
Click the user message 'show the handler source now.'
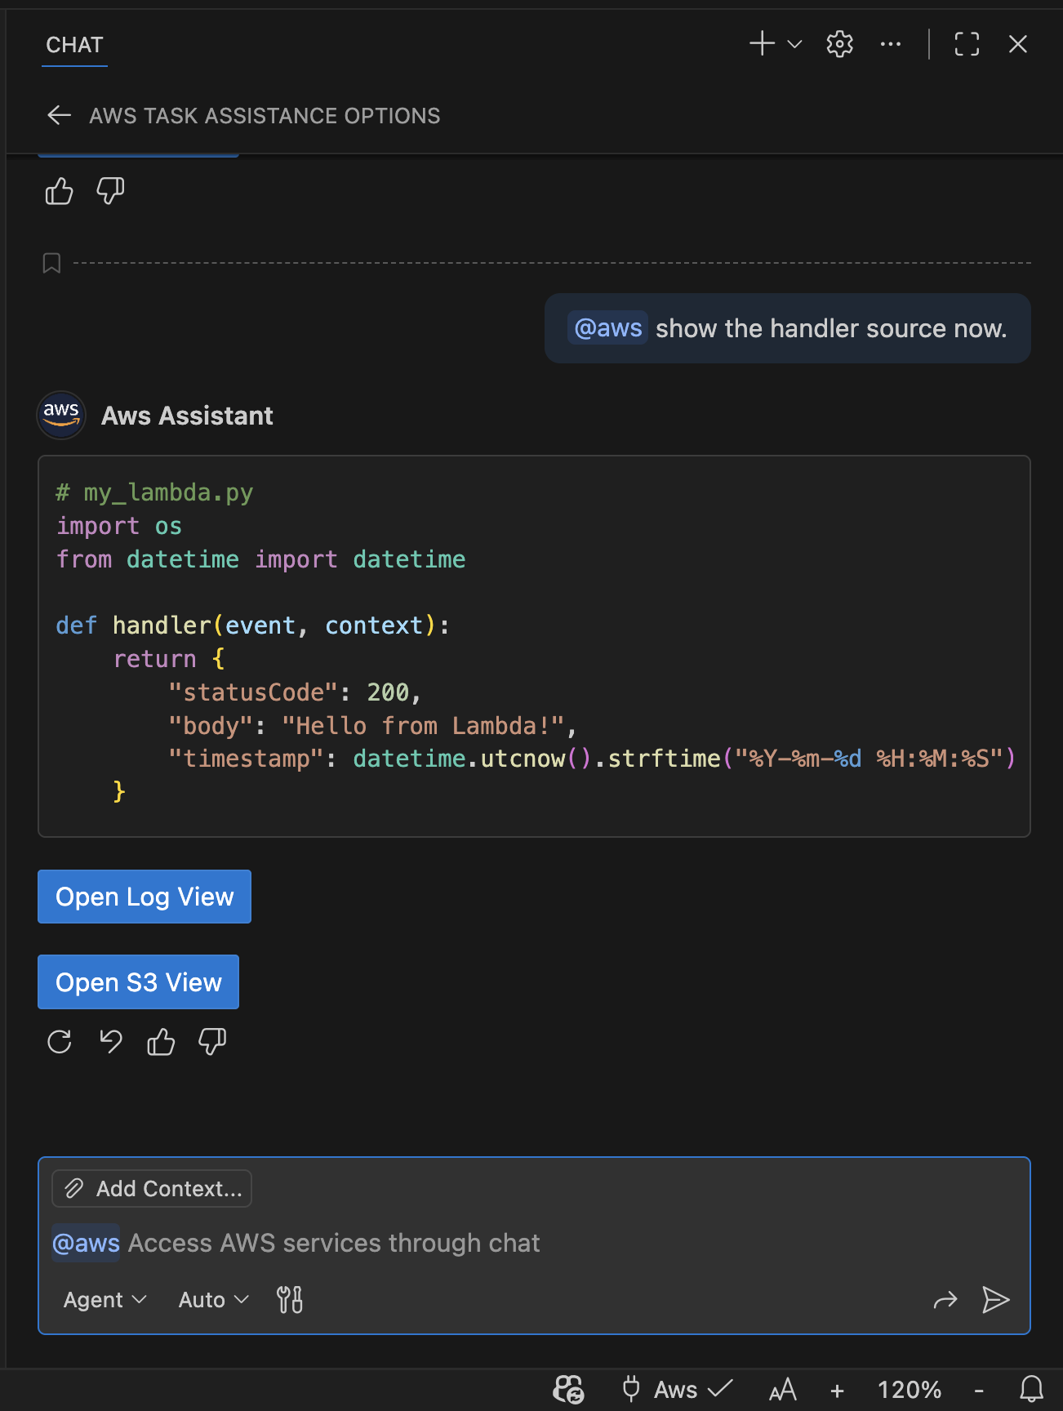click(788, 328)
